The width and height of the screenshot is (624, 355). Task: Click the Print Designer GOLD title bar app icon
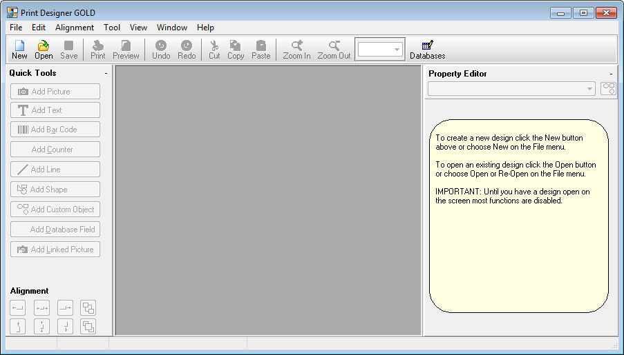point(12,12)
